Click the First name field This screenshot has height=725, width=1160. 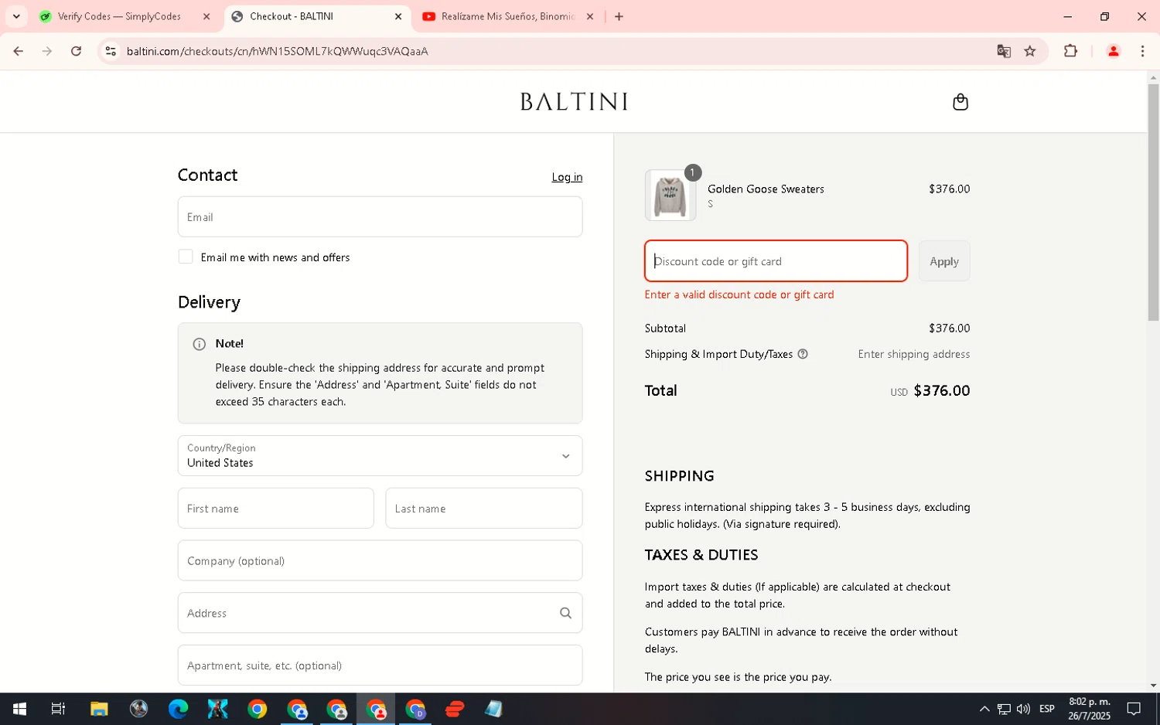pos(275,508)
